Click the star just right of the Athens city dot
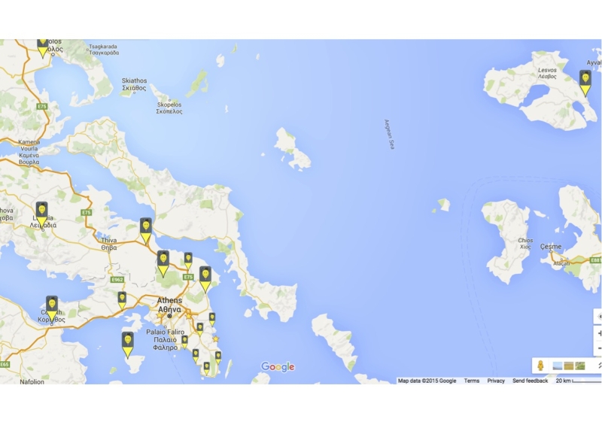 point(189,316)
